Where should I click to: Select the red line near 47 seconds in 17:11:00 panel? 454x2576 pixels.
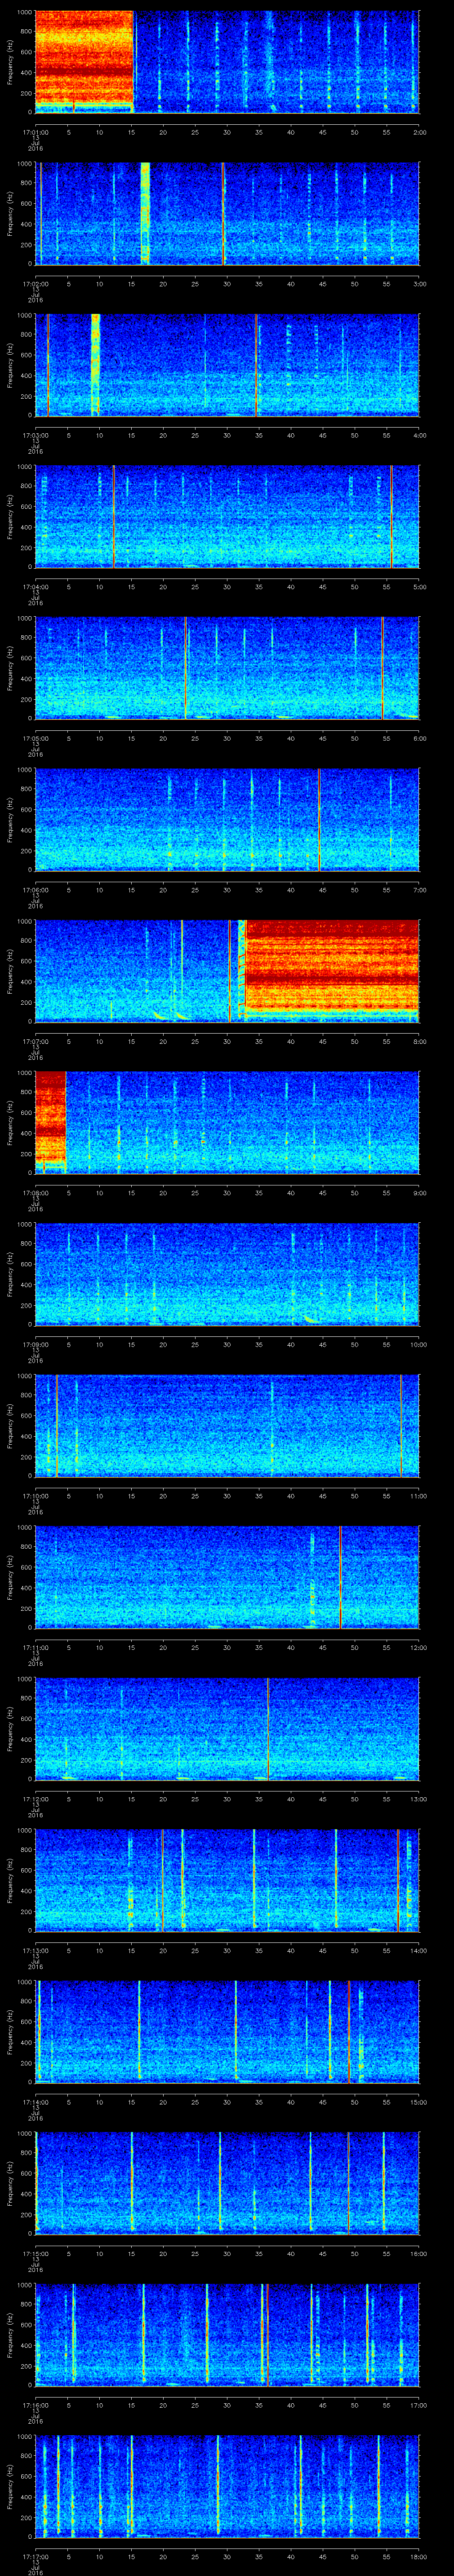[340, 1576]
